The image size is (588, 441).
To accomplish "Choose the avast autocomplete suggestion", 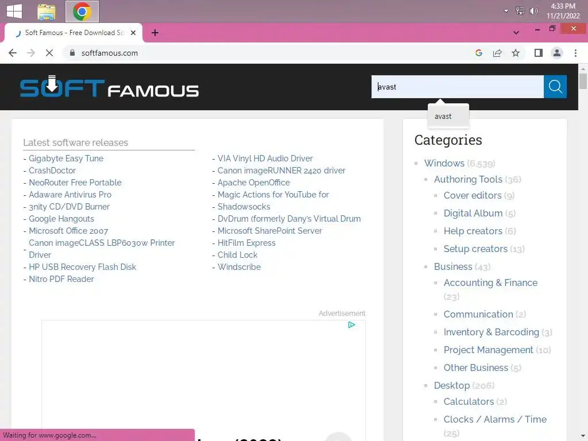I will [448, 116].
